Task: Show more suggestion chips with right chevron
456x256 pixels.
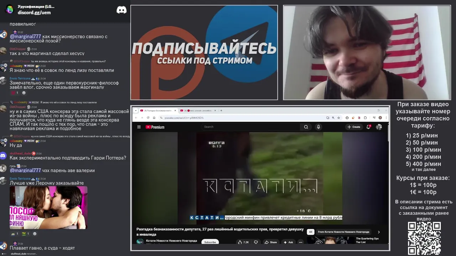Action: tap(379, 232)
